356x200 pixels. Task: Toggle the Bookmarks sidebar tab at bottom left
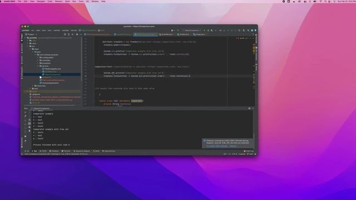[22, 143]
